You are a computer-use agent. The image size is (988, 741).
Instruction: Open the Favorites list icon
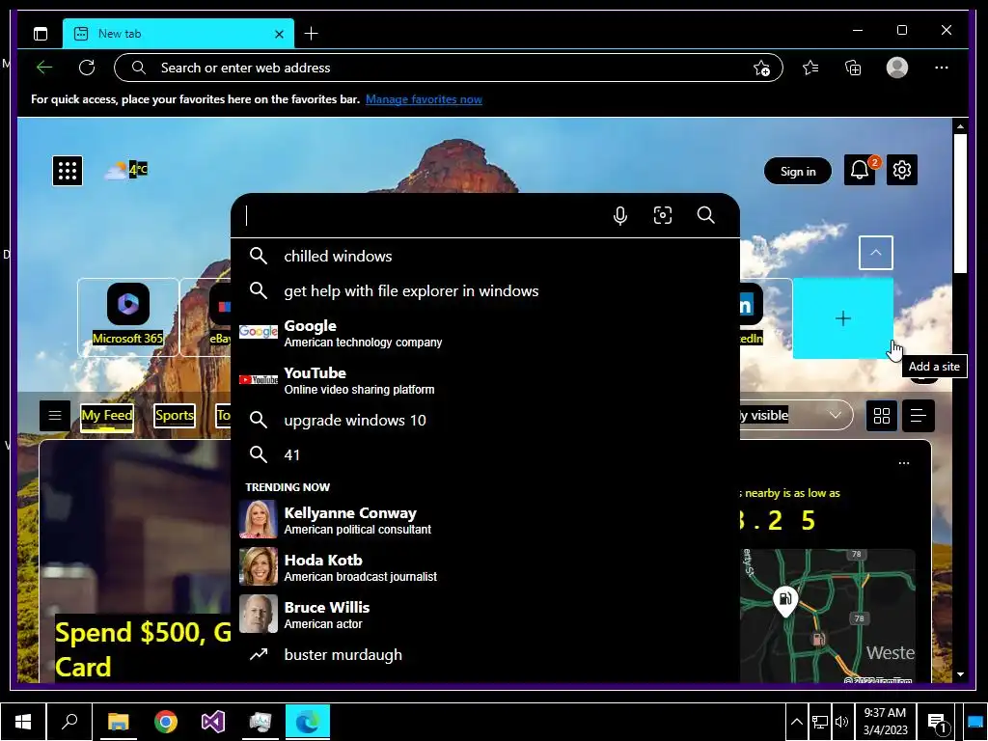(x=810, y=68)
